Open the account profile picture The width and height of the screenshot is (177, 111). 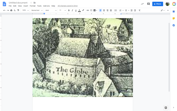click(x=168, y=4)
